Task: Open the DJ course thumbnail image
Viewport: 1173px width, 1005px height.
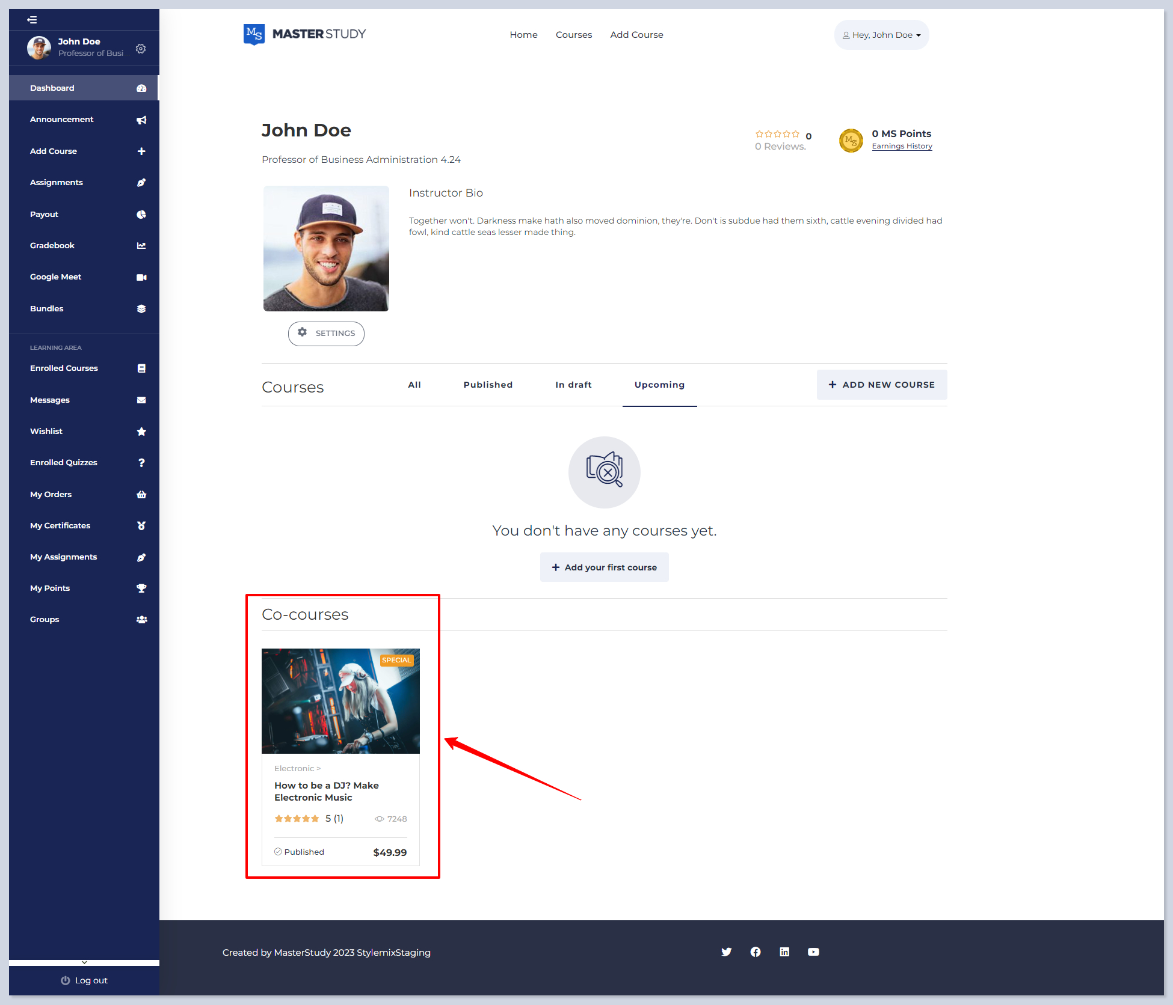Action: [x=340, y=701]
